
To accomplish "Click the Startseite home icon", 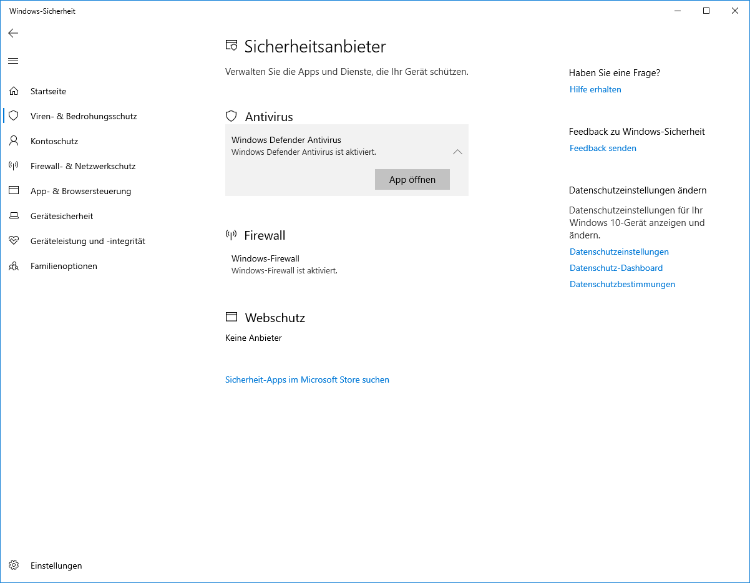I will click(x=14, y=91).
